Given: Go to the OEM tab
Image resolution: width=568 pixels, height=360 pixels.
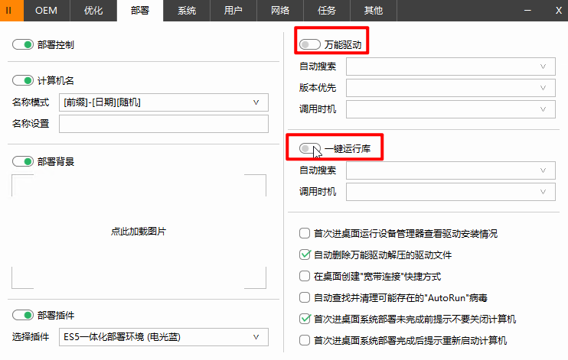Looking at the screenshot, I should point(47,11).
